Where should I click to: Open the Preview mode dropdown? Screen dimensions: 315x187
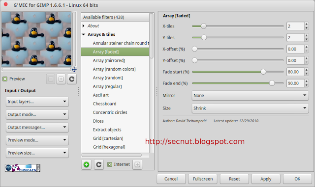[x=37, y=140]
